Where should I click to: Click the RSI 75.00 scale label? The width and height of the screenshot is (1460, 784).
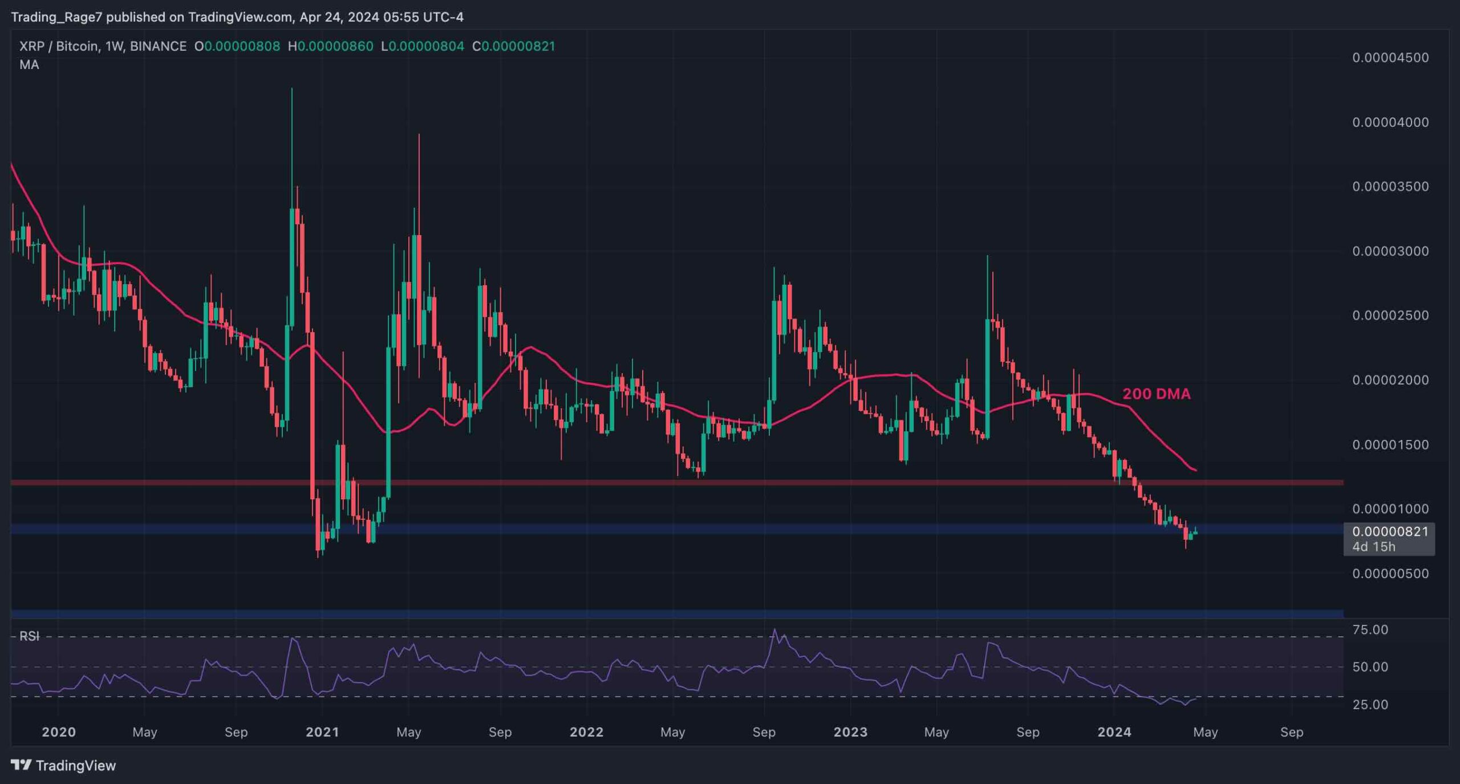click(1370, 630)
